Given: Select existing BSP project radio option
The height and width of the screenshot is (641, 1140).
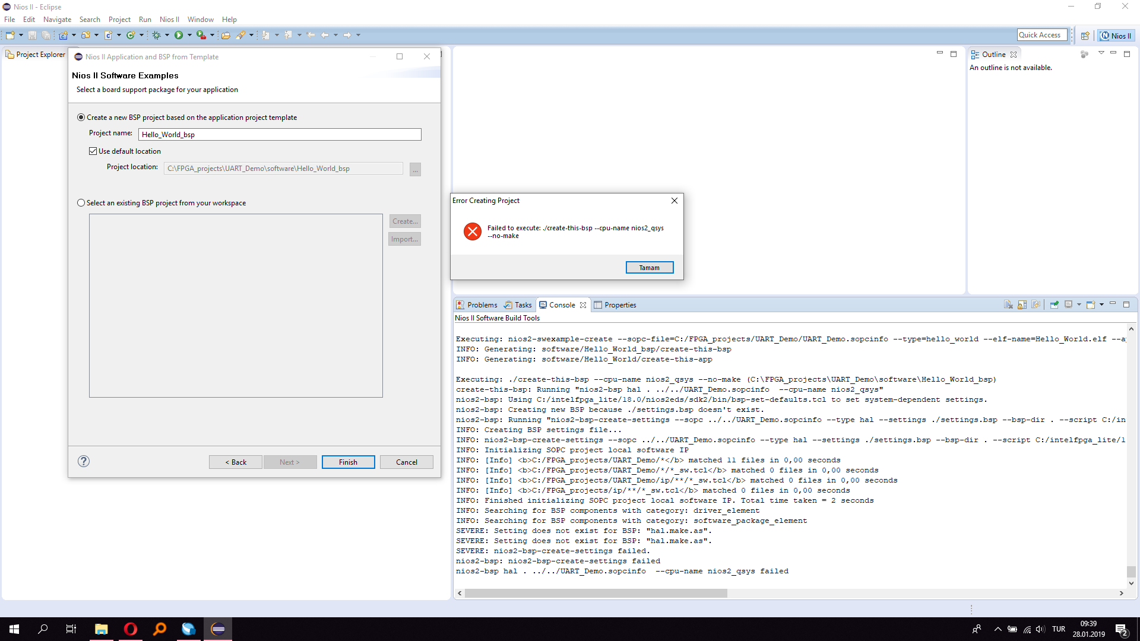Looking at the screenshot, I should coord(81,203).
